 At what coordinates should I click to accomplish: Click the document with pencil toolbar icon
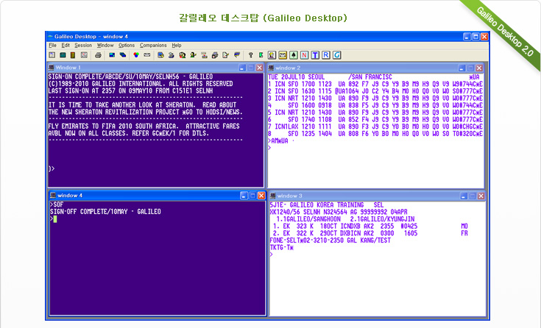point(225,55)
